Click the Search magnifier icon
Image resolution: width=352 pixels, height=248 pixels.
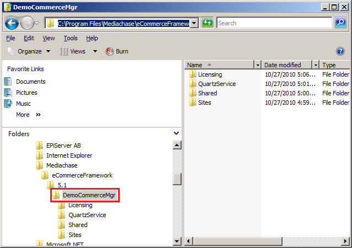pos(341,23)
